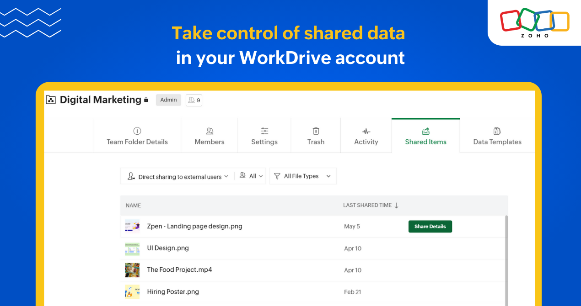Image resolution: width=581 pixels, height=306 pixels.
Task: Click the NAME column header
Action: [133, 206]
